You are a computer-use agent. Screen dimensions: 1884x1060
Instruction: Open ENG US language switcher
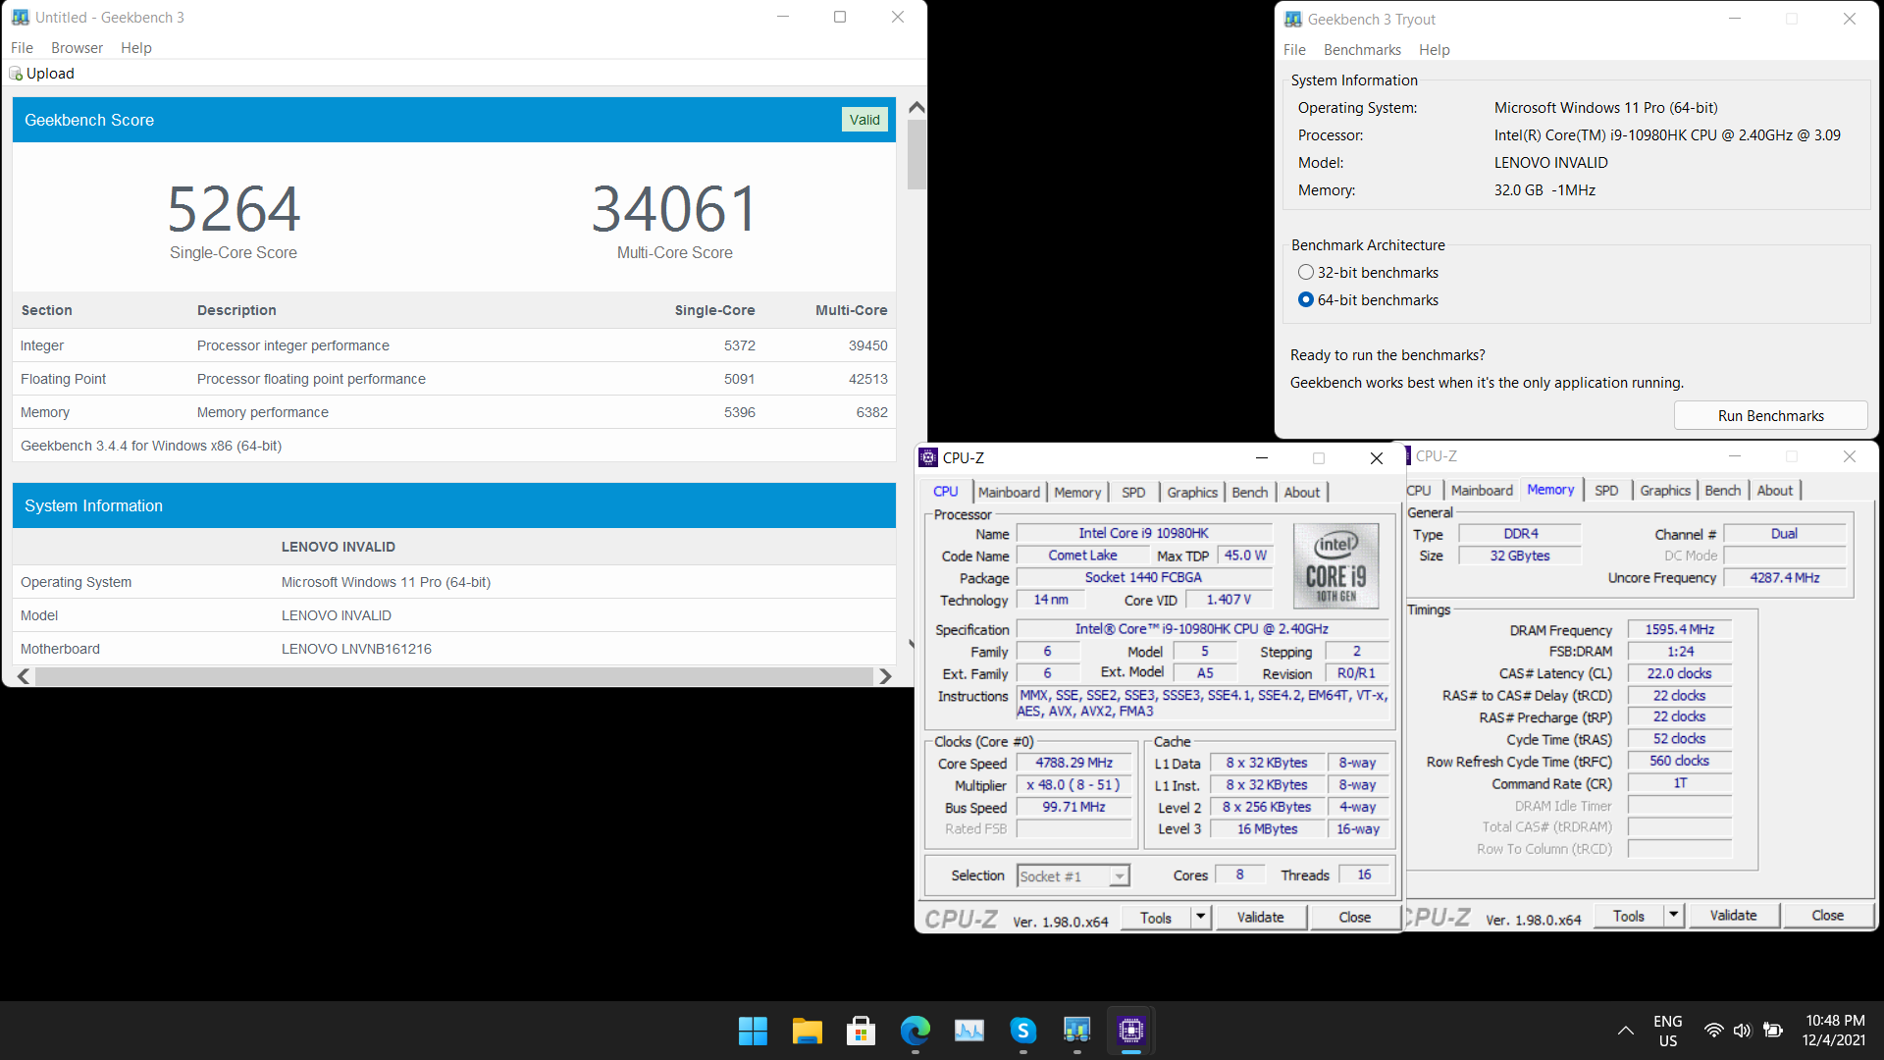pyautogui.click(x=1667, y=1031)
